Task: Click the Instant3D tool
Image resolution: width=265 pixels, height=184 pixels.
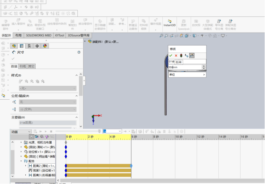Action: 170,23
